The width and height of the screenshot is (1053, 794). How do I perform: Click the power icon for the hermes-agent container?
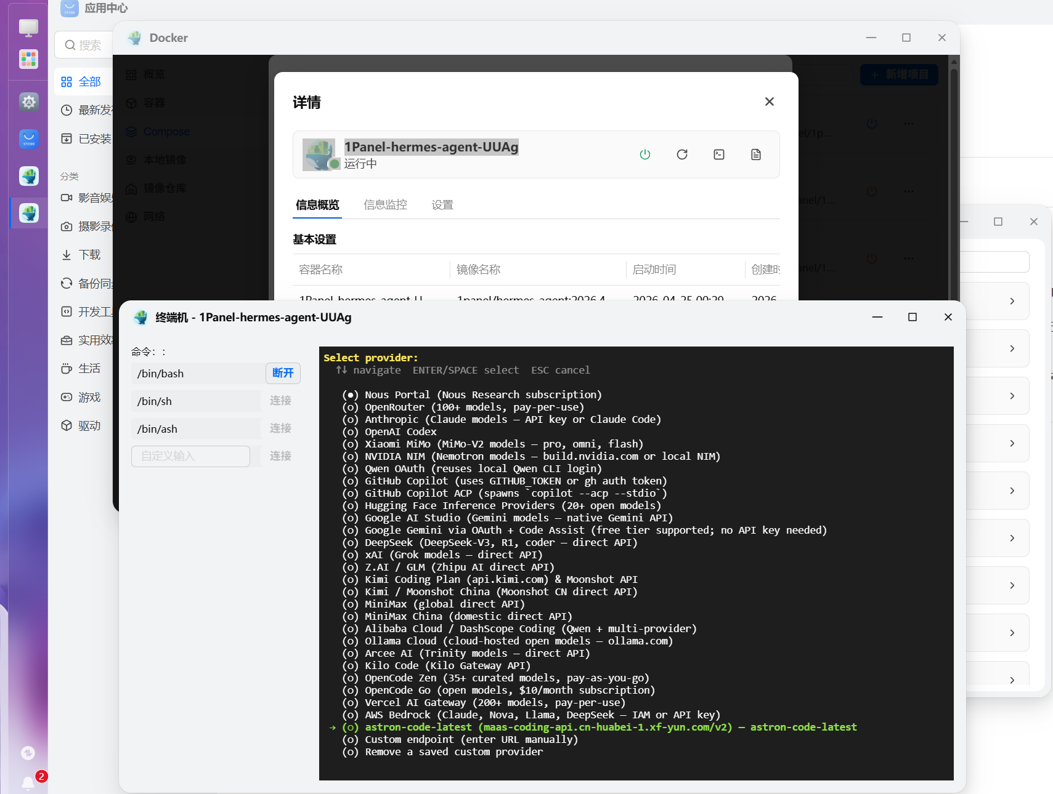click(645, 154)
